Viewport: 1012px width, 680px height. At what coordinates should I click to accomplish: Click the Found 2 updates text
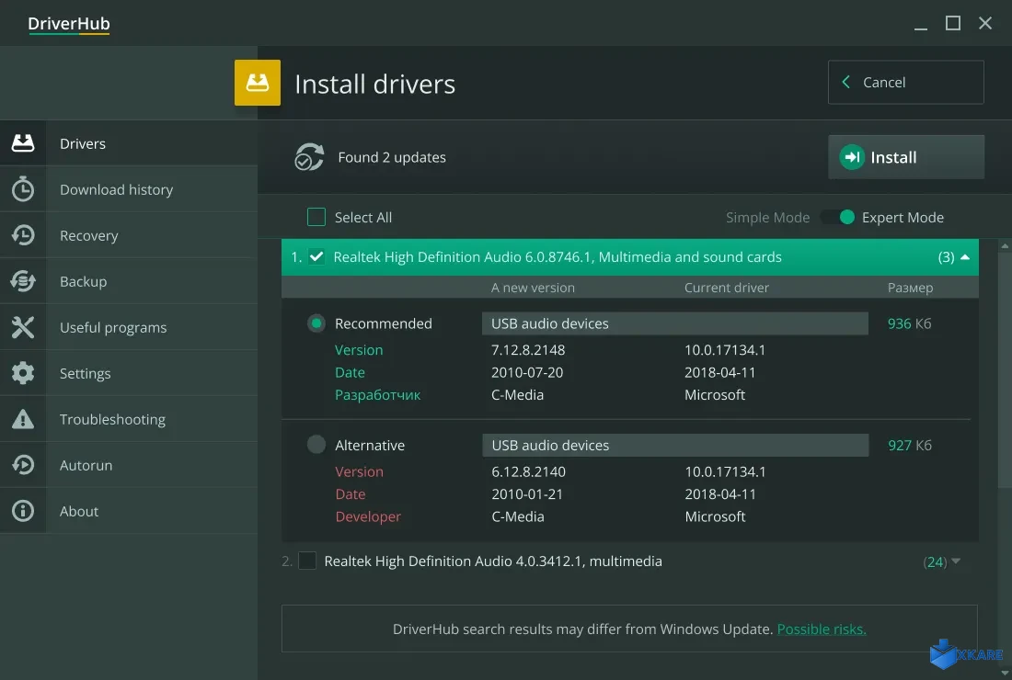coord(392,157)
